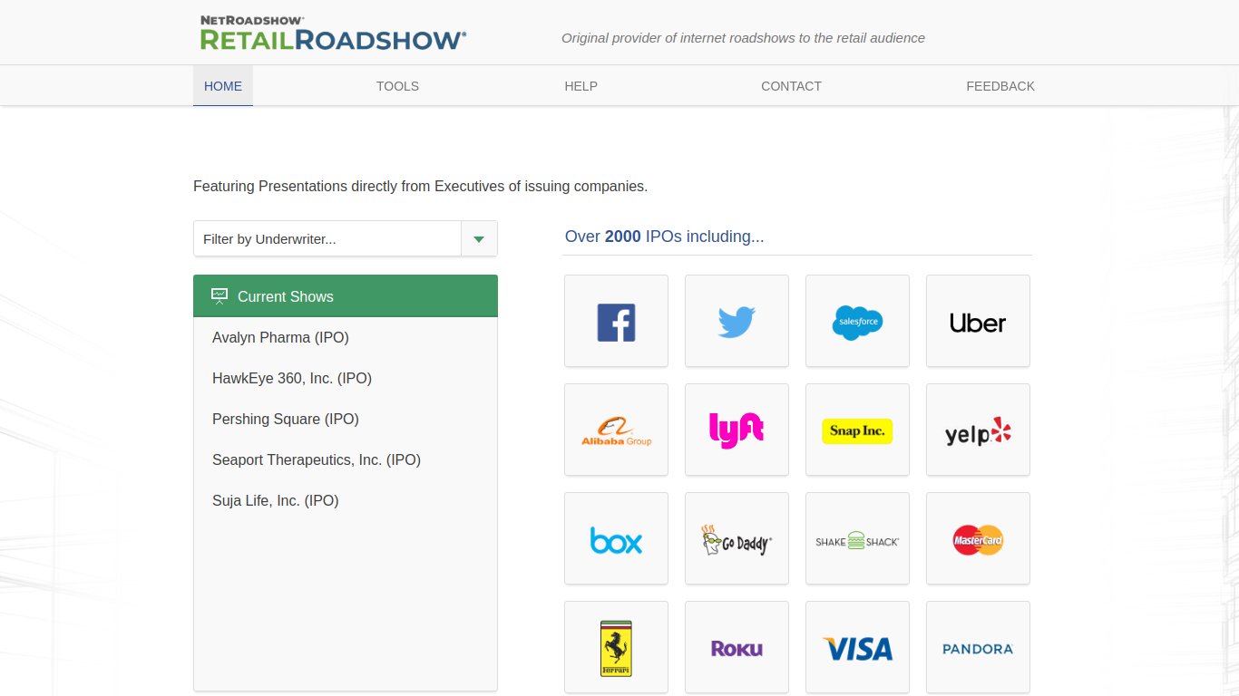Select the Shake Shack logo tile
This screenshot has height=696, width=1239.
click(x=857, y=538)
